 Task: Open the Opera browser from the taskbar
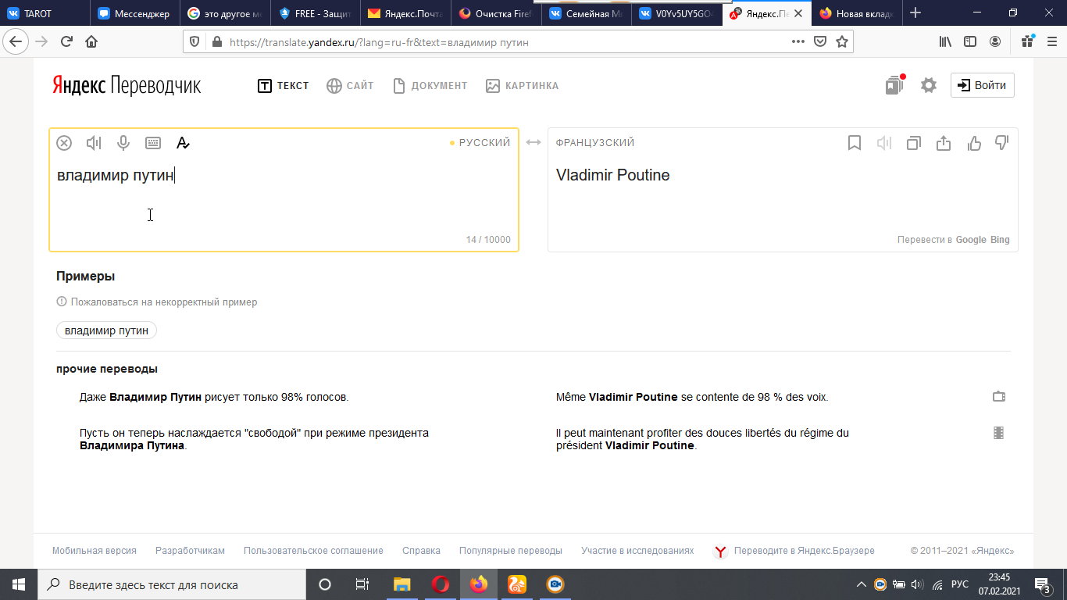click(441, 584)
